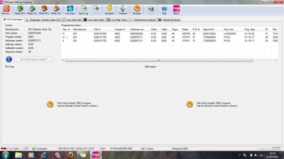
Task: Click the No config backup needed button
Action: tap(33, 59)
